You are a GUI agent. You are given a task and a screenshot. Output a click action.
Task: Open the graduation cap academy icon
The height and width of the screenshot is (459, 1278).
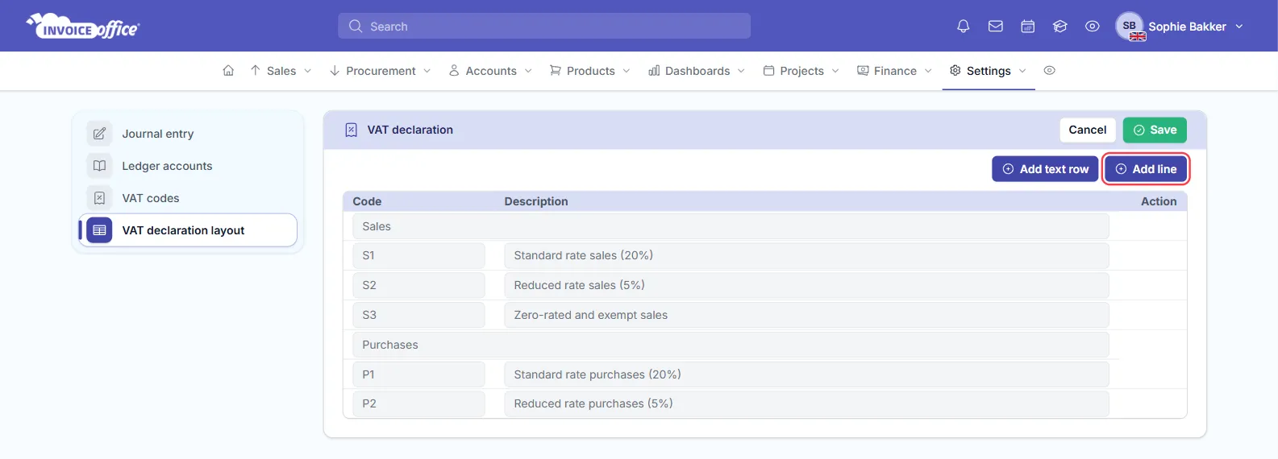point(1059,27)
